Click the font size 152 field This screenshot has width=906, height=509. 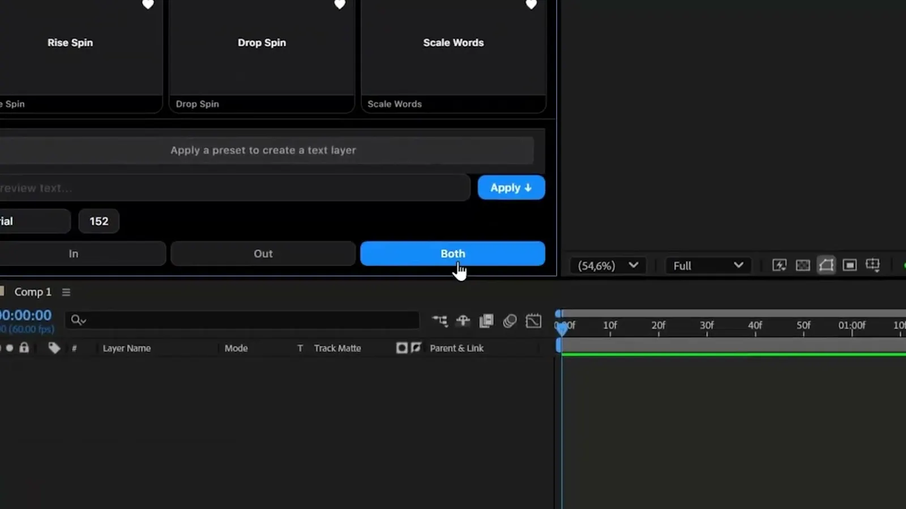coord(99,221)
